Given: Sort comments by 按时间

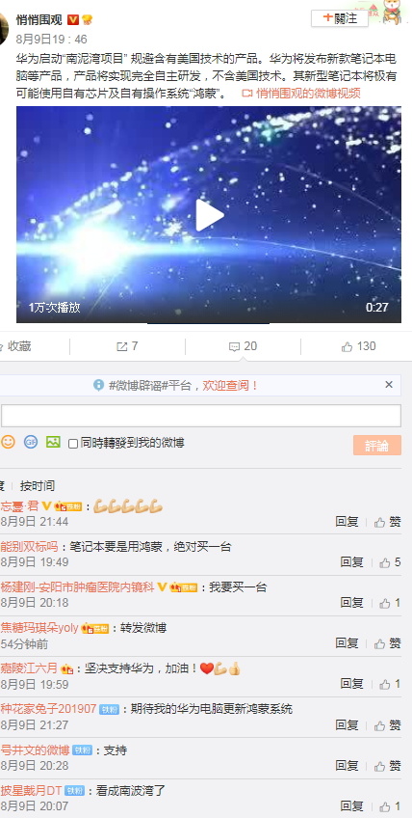Looking at the screenshot, I should pyautogui.click(x=37, y=486).
